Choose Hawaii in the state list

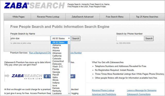point(59,75)
